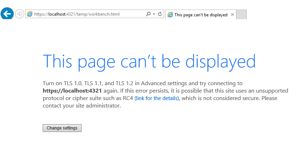The width and height of the screenshot is (304, 160).
Task: Click the large 'This page can't be displayed' heading
Action: click(x=149, y=61)
